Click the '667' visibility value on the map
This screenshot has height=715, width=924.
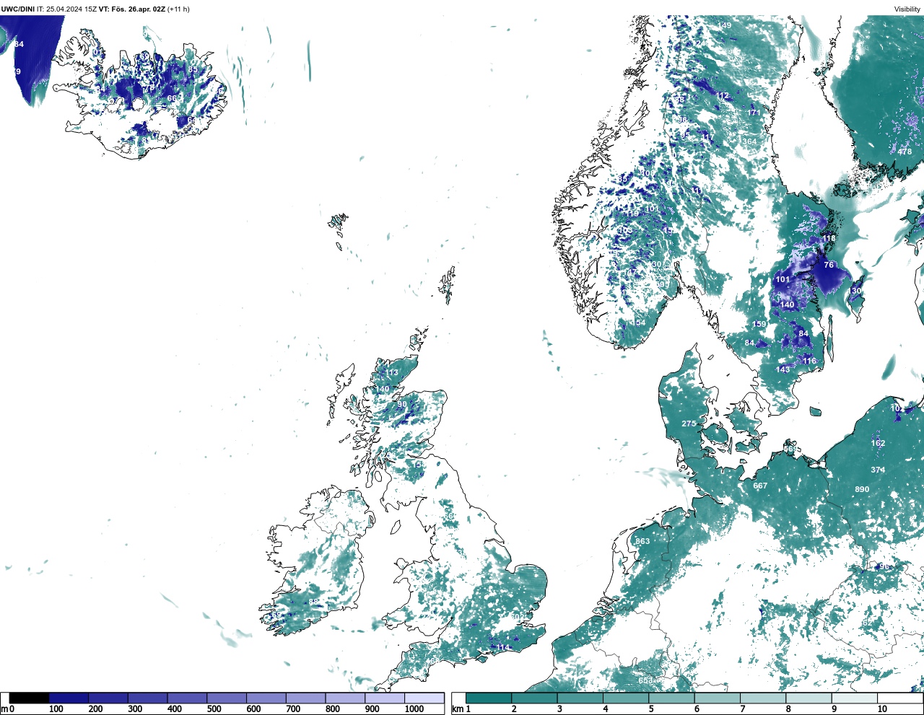[760, 486]
